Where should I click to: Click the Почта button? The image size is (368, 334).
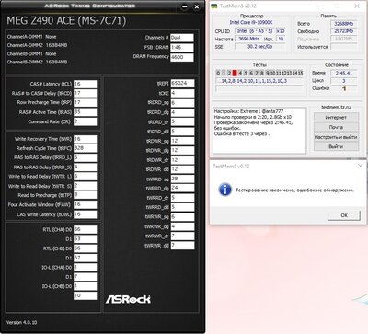point(336,127)
